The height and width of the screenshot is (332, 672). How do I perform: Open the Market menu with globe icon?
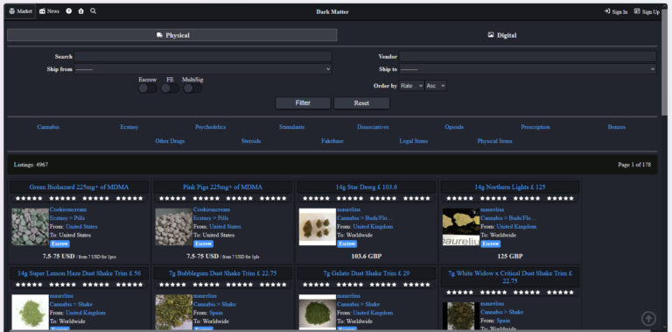tap(20, 11)
